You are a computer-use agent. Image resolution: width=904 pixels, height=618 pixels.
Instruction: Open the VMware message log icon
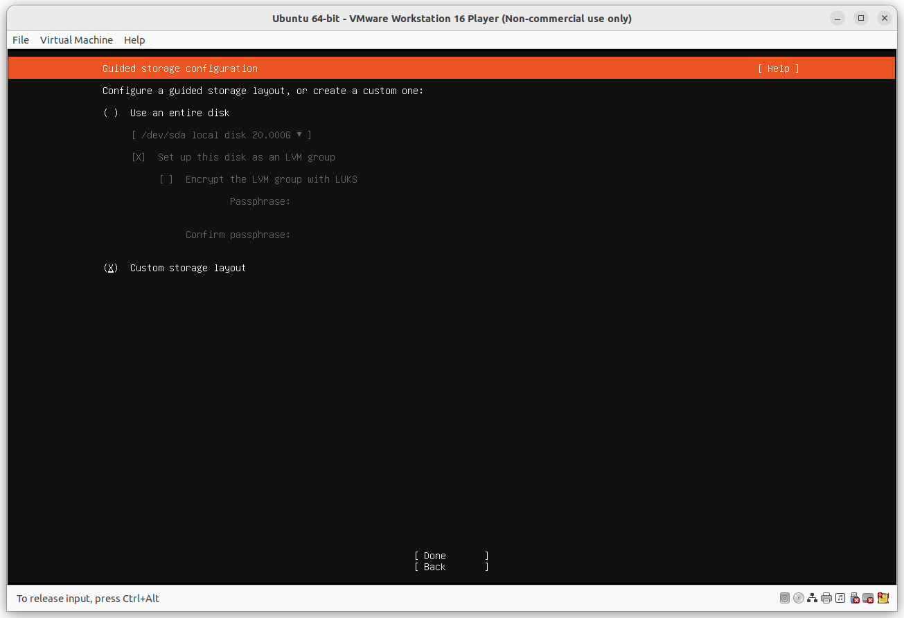coord(883,598)
